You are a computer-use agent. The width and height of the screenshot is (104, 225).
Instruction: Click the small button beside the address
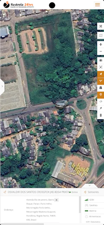[x=56, y=200]
